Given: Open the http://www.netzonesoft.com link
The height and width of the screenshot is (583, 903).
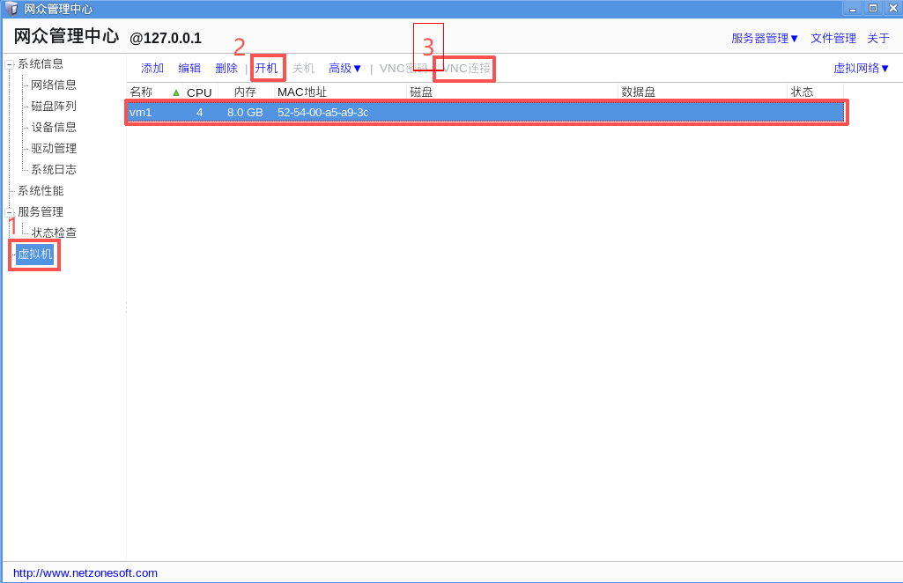Looking at the screenshot, I should point(85,573).
